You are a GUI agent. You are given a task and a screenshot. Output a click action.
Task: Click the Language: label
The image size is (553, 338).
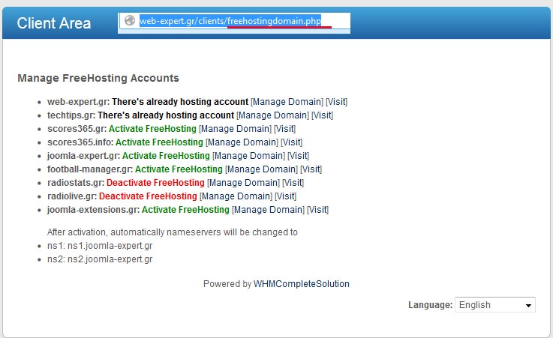(430, 305)
